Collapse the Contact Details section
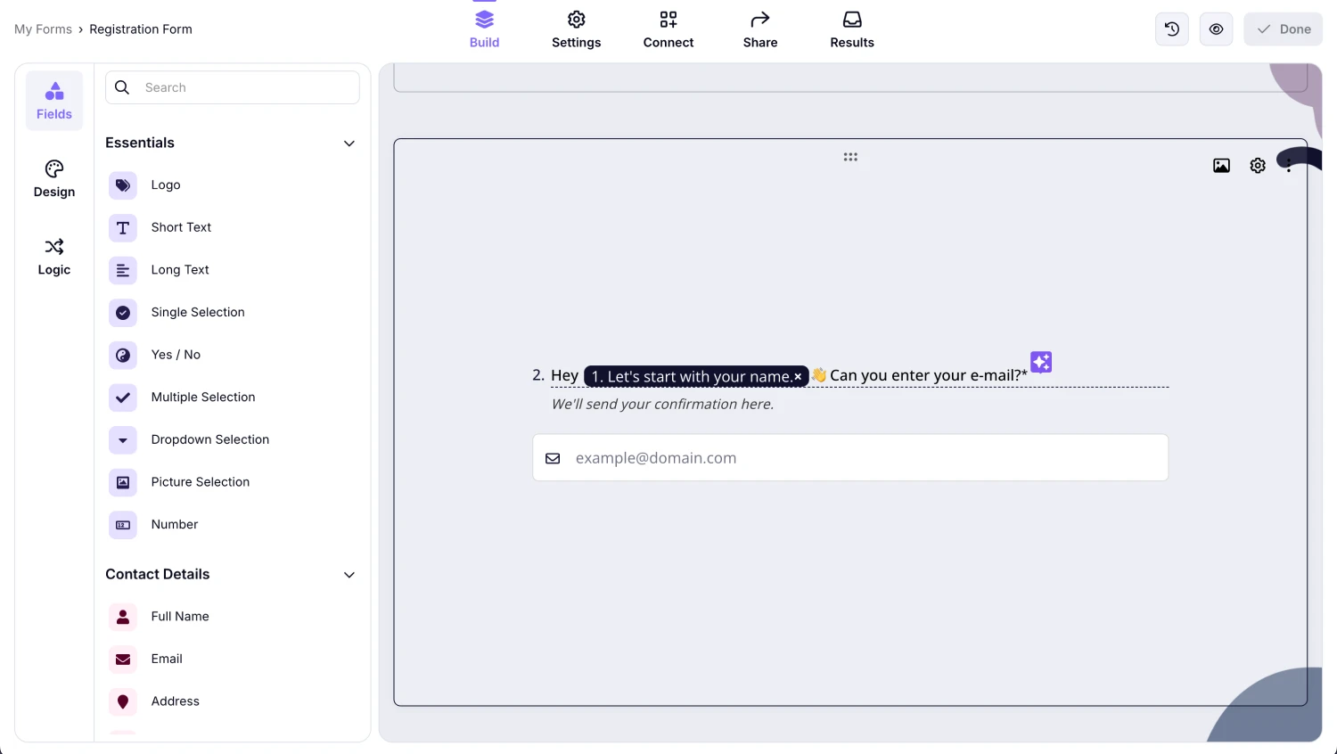 pos(349,575)
